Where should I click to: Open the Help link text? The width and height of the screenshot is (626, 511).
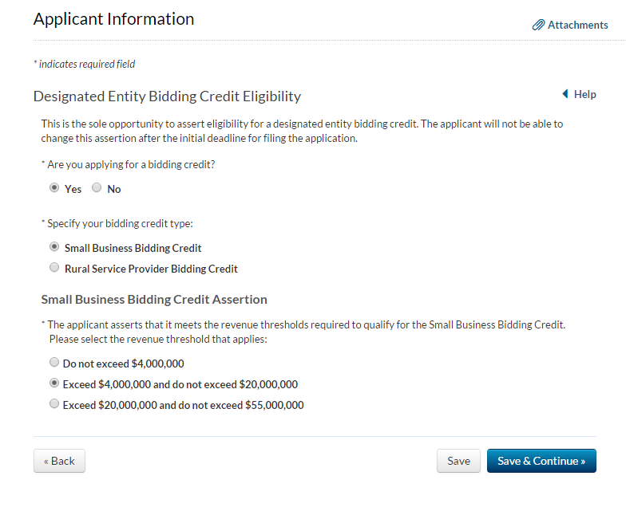tap(584, 94)
